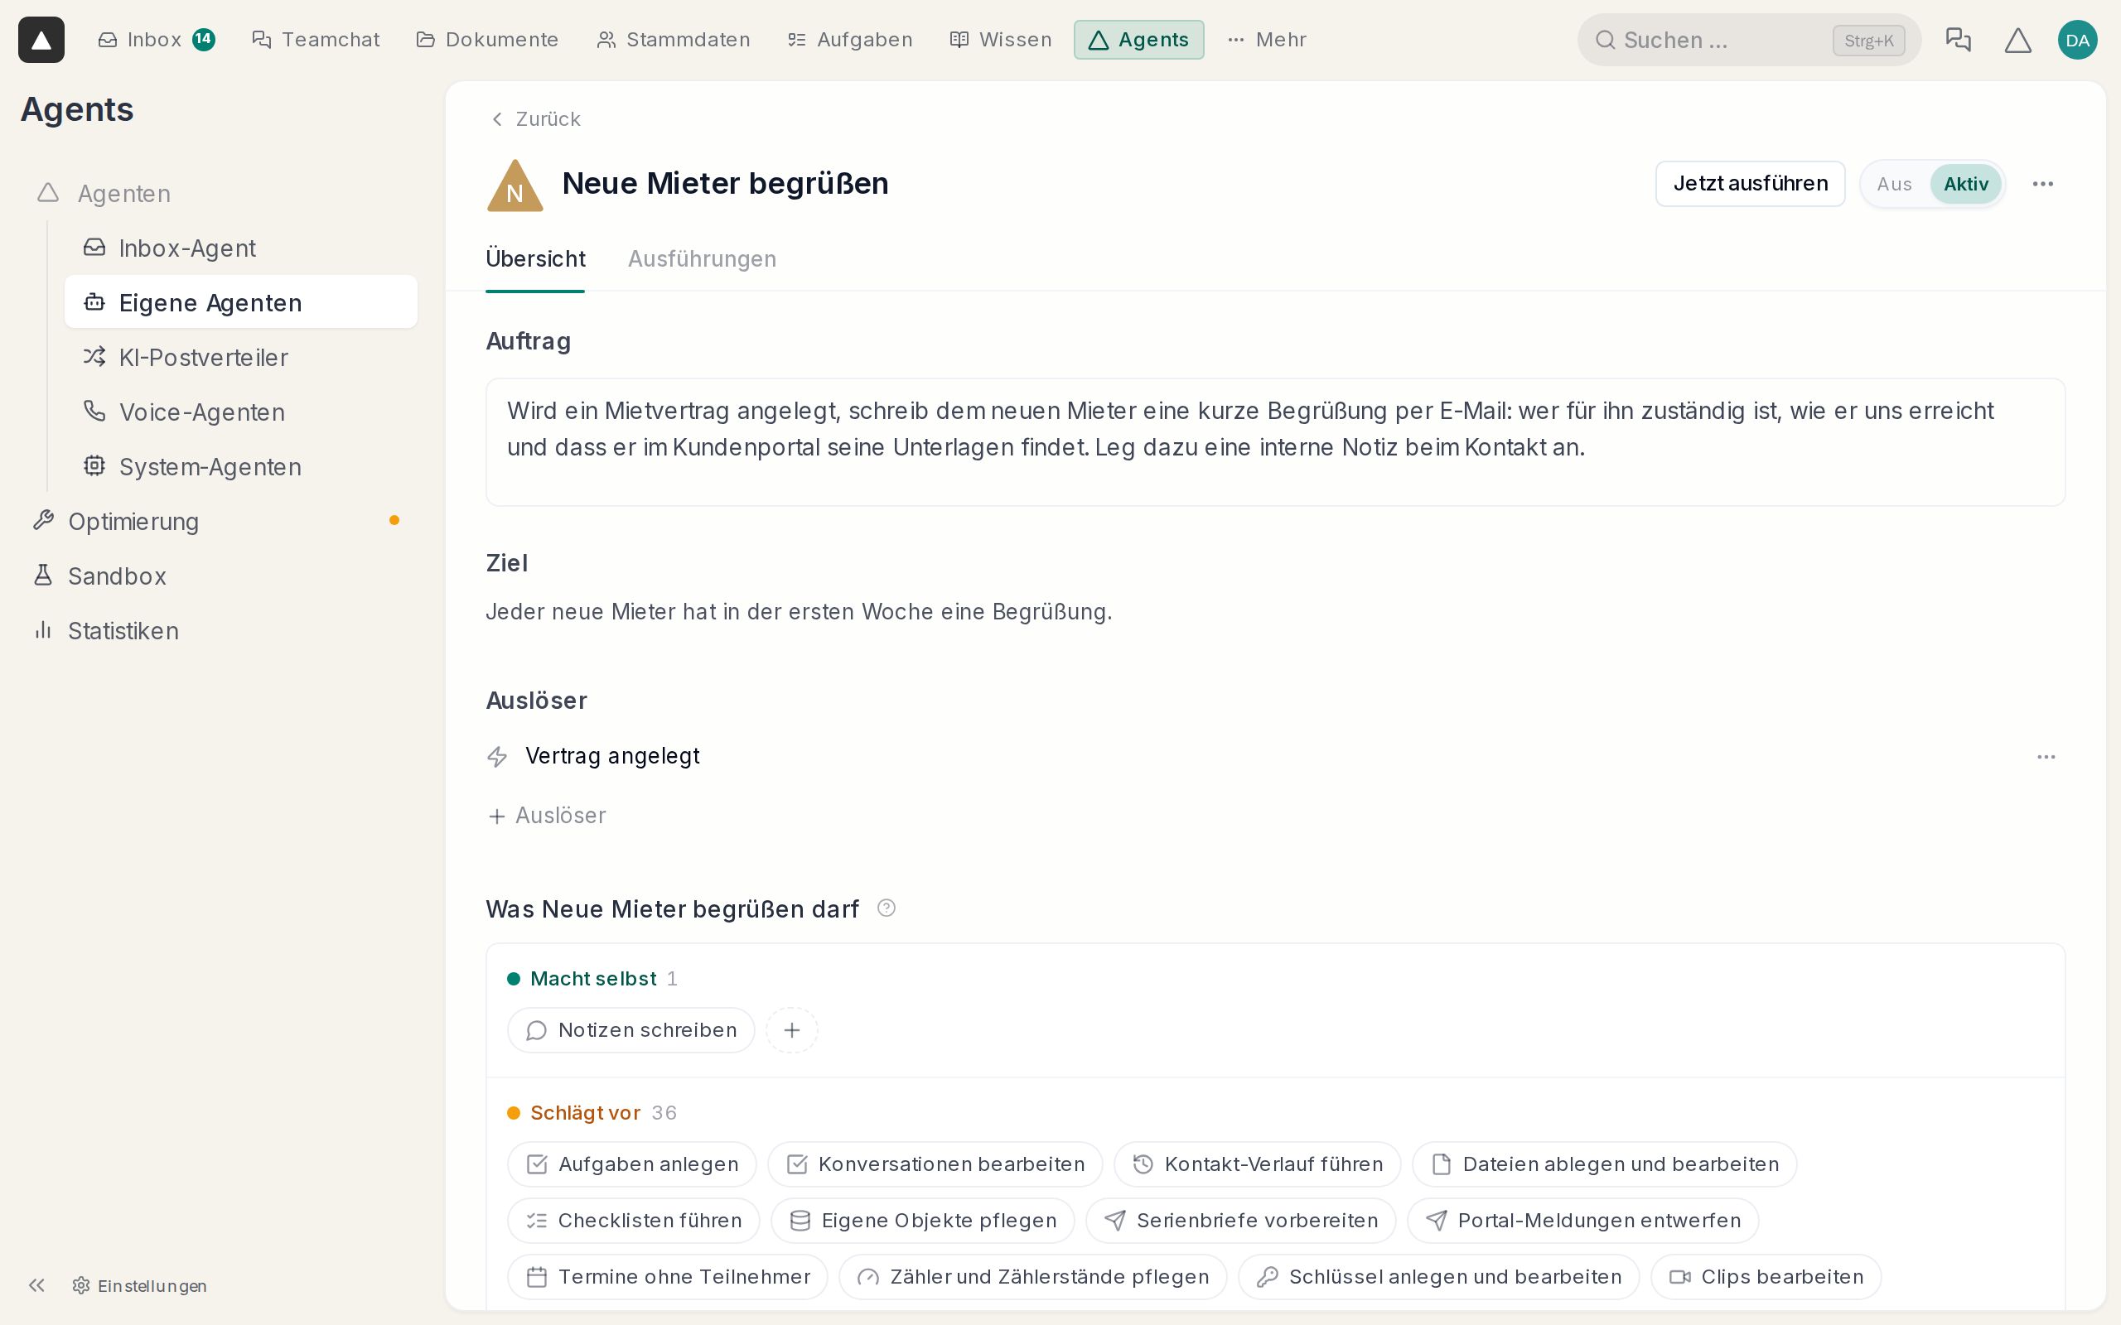This screenshot has width=2121, height=1325.
Task: Open the team chat bubbles icon near search
Action: [x=1958, y=40]
